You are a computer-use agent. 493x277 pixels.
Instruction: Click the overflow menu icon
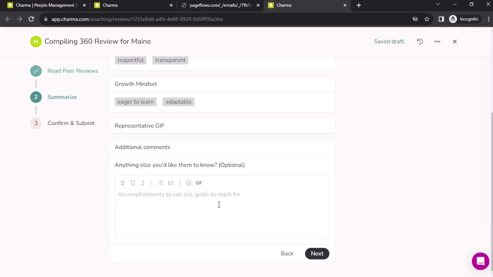coord(437,41)
